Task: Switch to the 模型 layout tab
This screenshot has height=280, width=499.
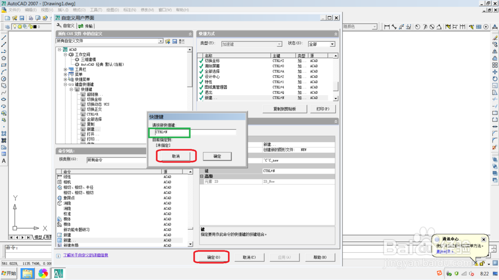Action: 38,237
